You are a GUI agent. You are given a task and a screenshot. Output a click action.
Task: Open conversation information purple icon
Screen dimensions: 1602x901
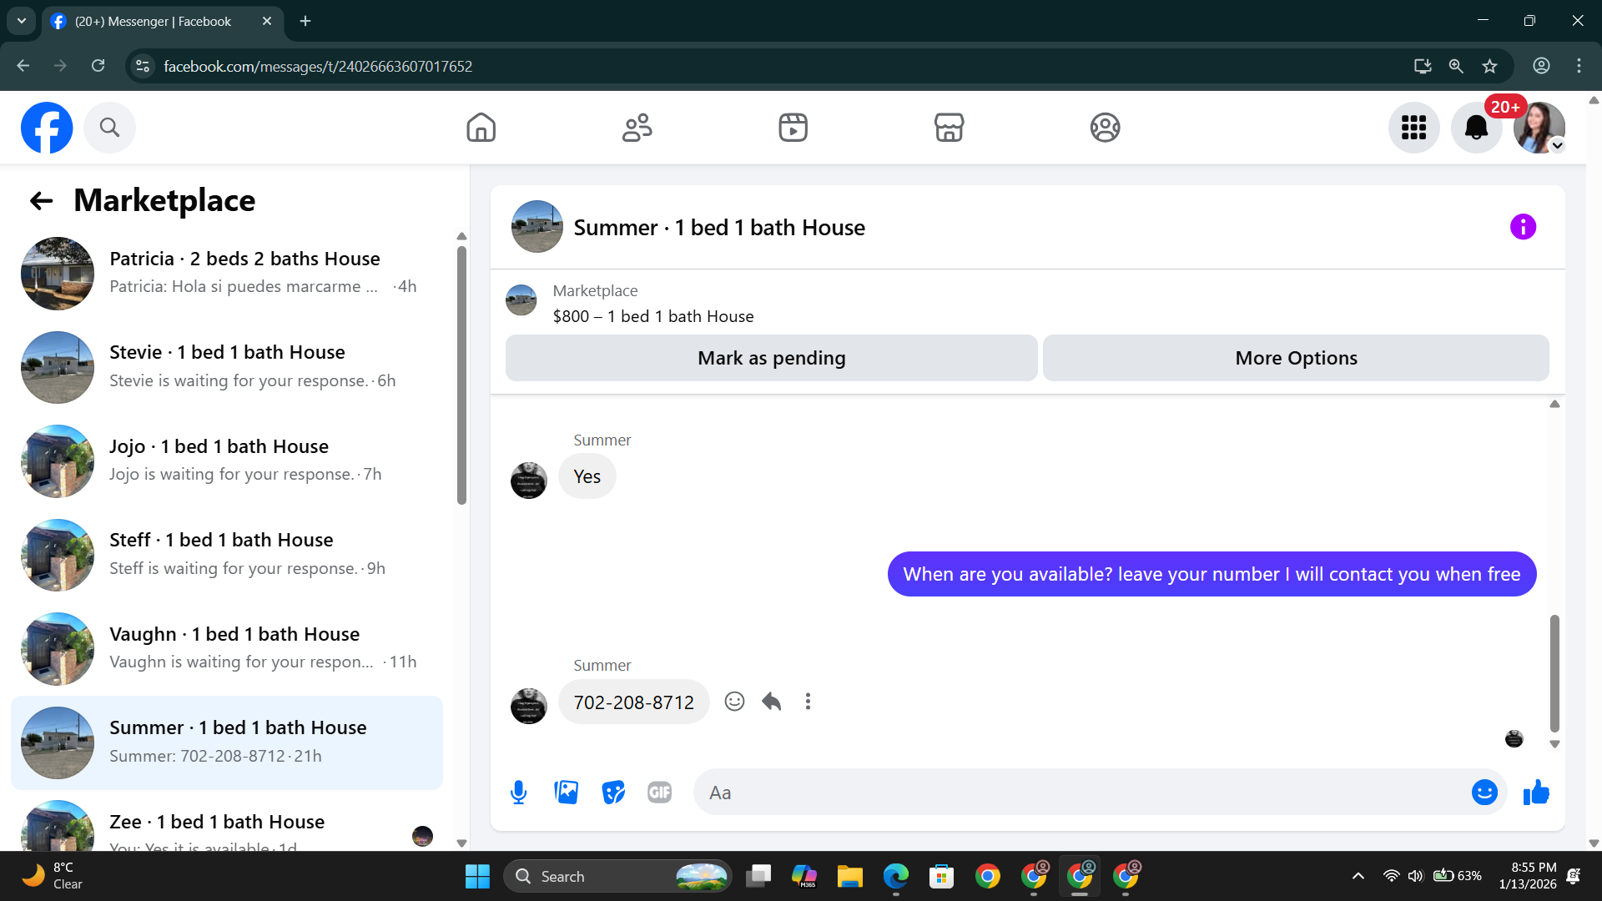[x=1523, y=227]
